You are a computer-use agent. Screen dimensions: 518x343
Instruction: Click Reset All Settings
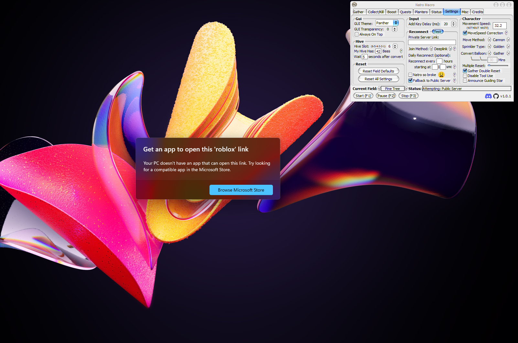(x=378, y=79)
